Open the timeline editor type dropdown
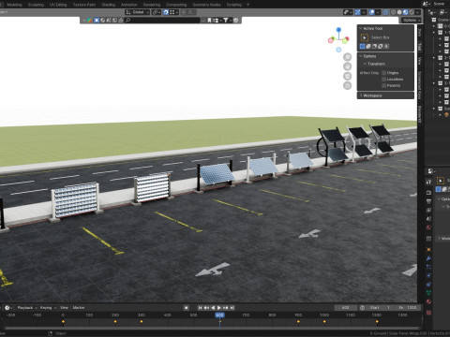 pyautogui.click(x=7, y=308)
